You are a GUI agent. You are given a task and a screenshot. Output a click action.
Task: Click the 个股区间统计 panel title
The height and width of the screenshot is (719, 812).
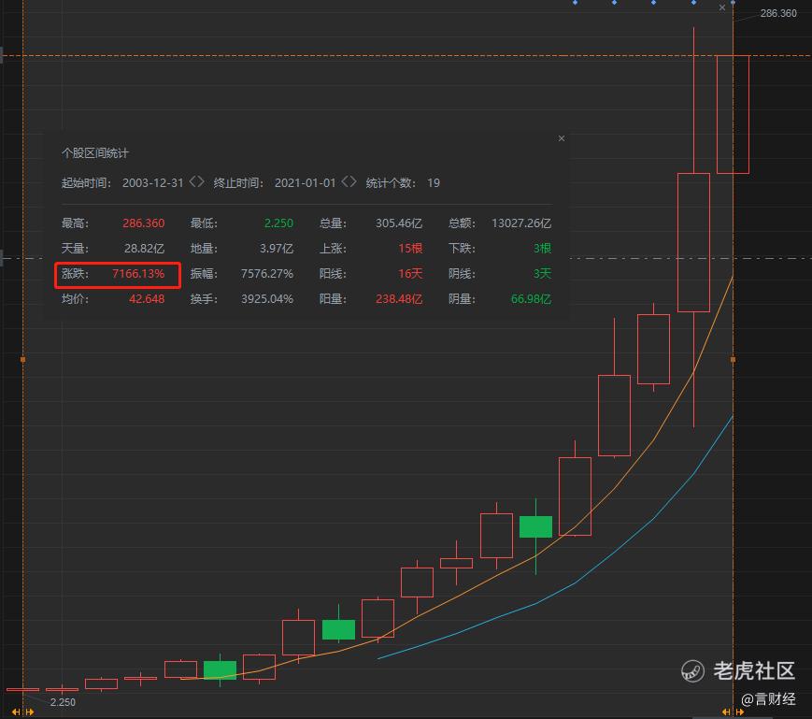coord(94,153)
